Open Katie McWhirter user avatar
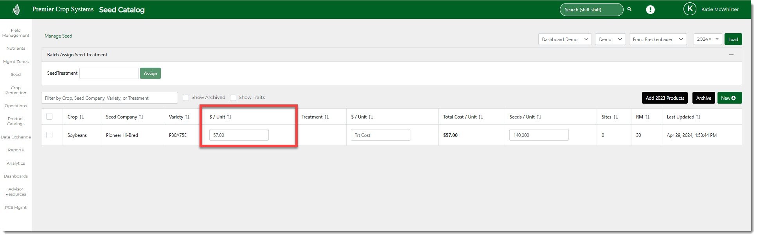Screen dimensions: 757x237 (x=689, y=9)
